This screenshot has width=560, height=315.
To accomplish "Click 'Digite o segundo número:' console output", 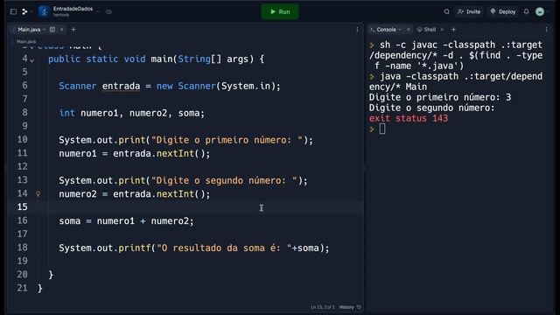I will 431,108.
